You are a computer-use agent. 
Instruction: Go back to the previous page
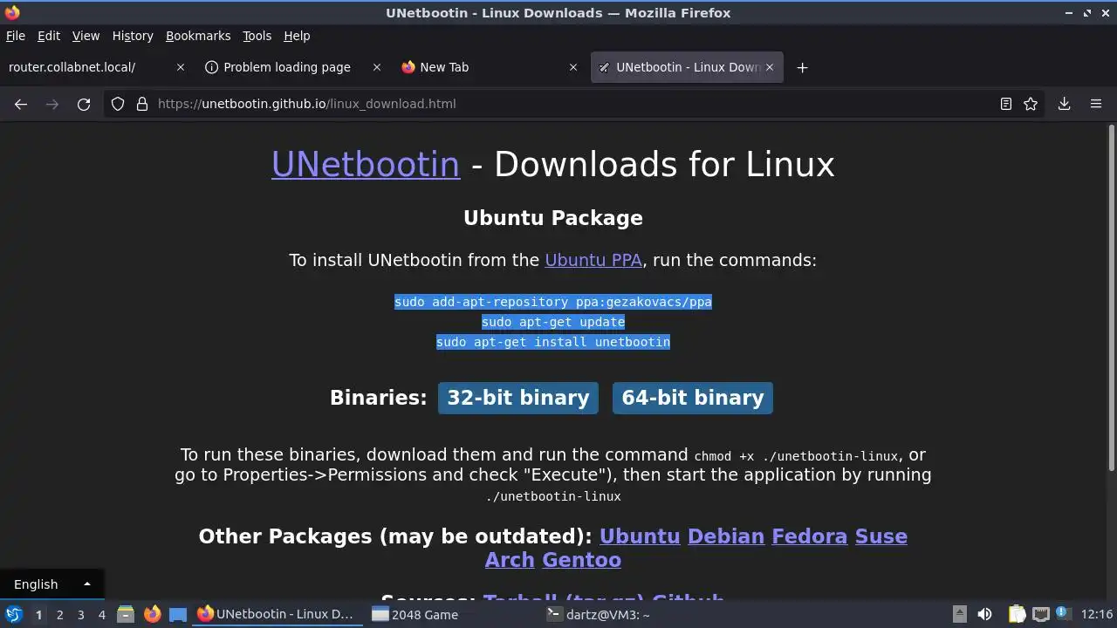click(x=21, y=104)
